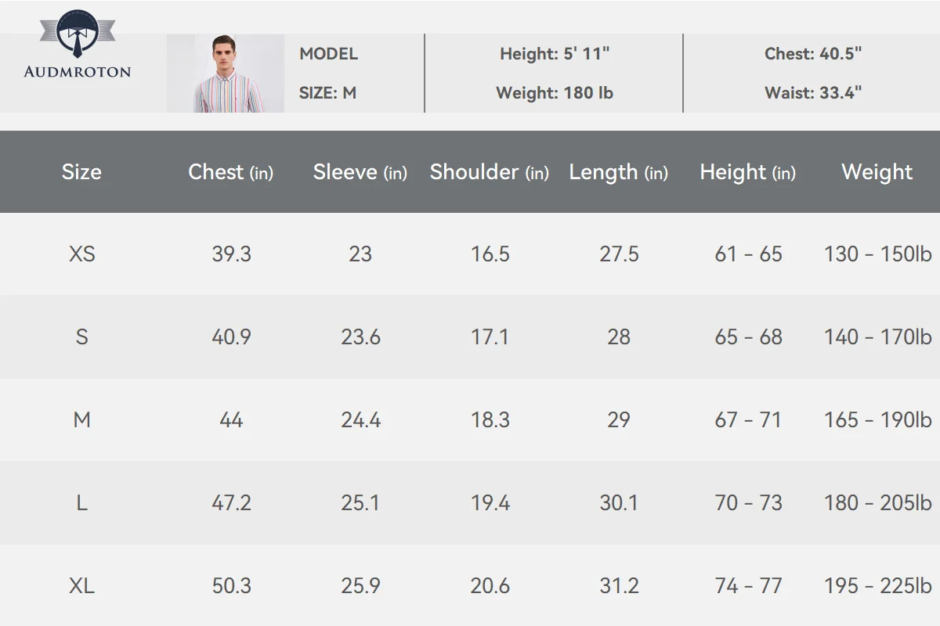Click the model Height 5' 11" text
This screenshot has width=940, height=626.
tap(555, 54)
